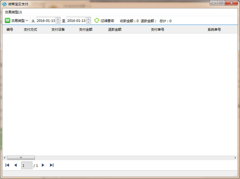Sort by the 支付金额 column header
Viewport: 240px width, 179px height.
[86, 30]
